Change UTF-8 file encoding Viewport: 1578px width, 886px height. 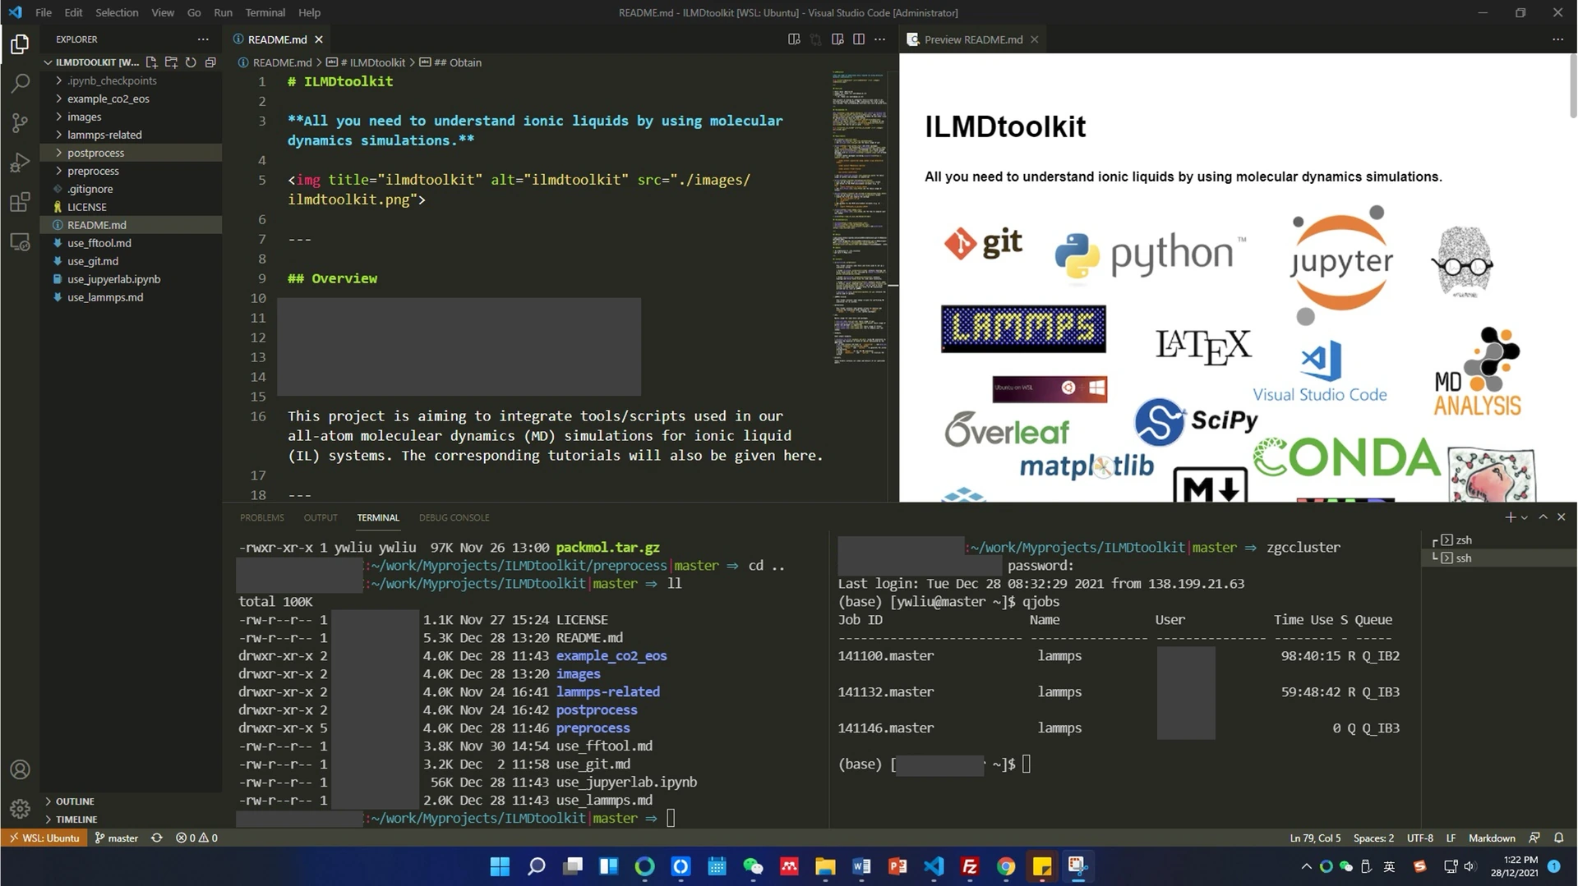(1420, 838)
